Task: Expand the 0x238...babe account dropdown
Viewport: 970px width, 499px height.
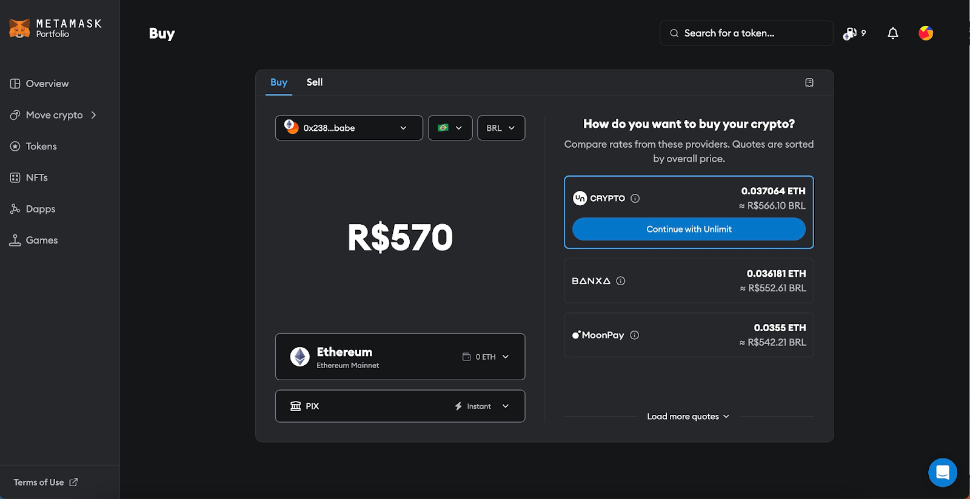Action: coord(349,128)
